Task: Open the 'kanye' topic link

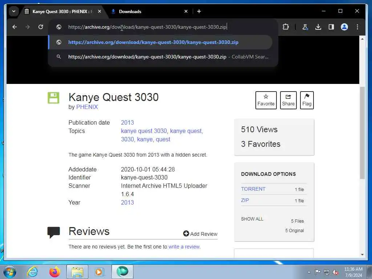Action: pos(145,139)
